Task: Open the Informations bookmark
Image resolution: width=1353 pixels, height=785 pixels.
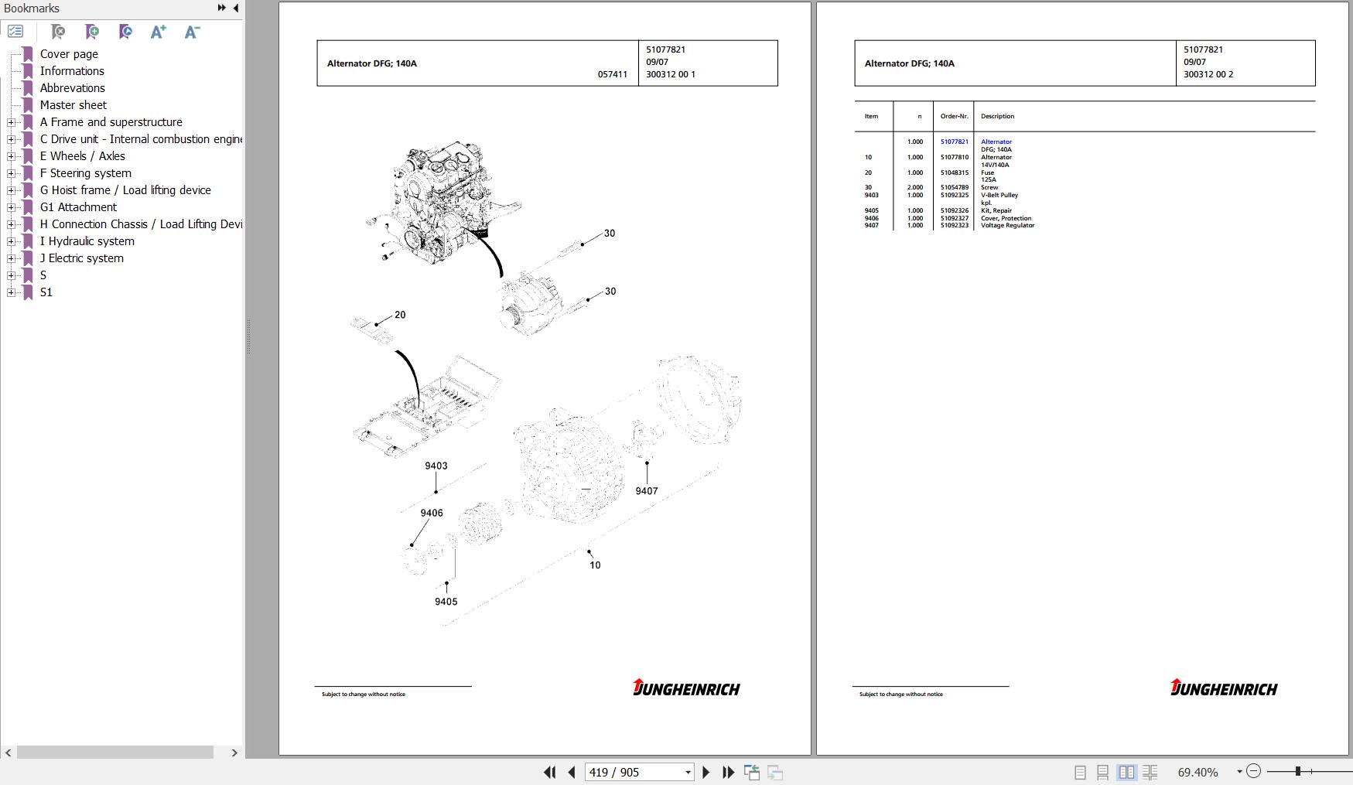Action: [x=72, y=71]
